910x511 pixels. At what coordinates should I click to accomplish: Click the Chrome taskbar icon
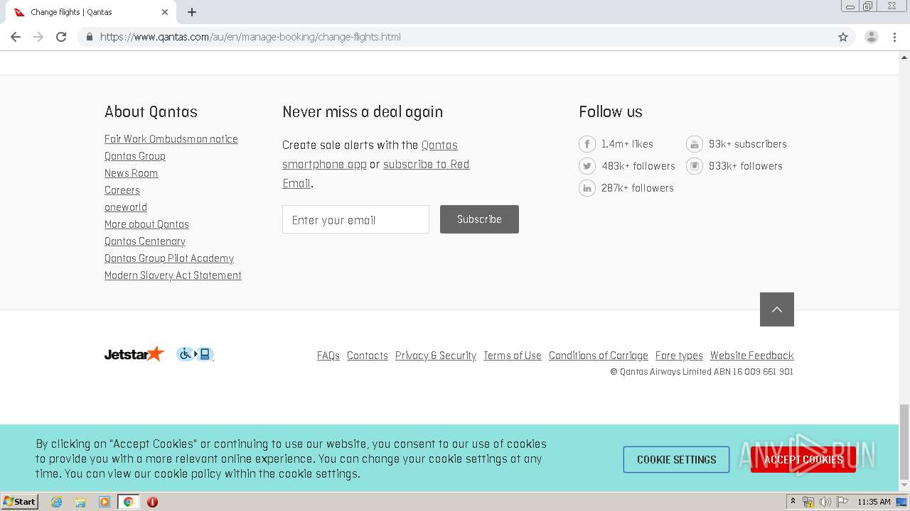128,502
